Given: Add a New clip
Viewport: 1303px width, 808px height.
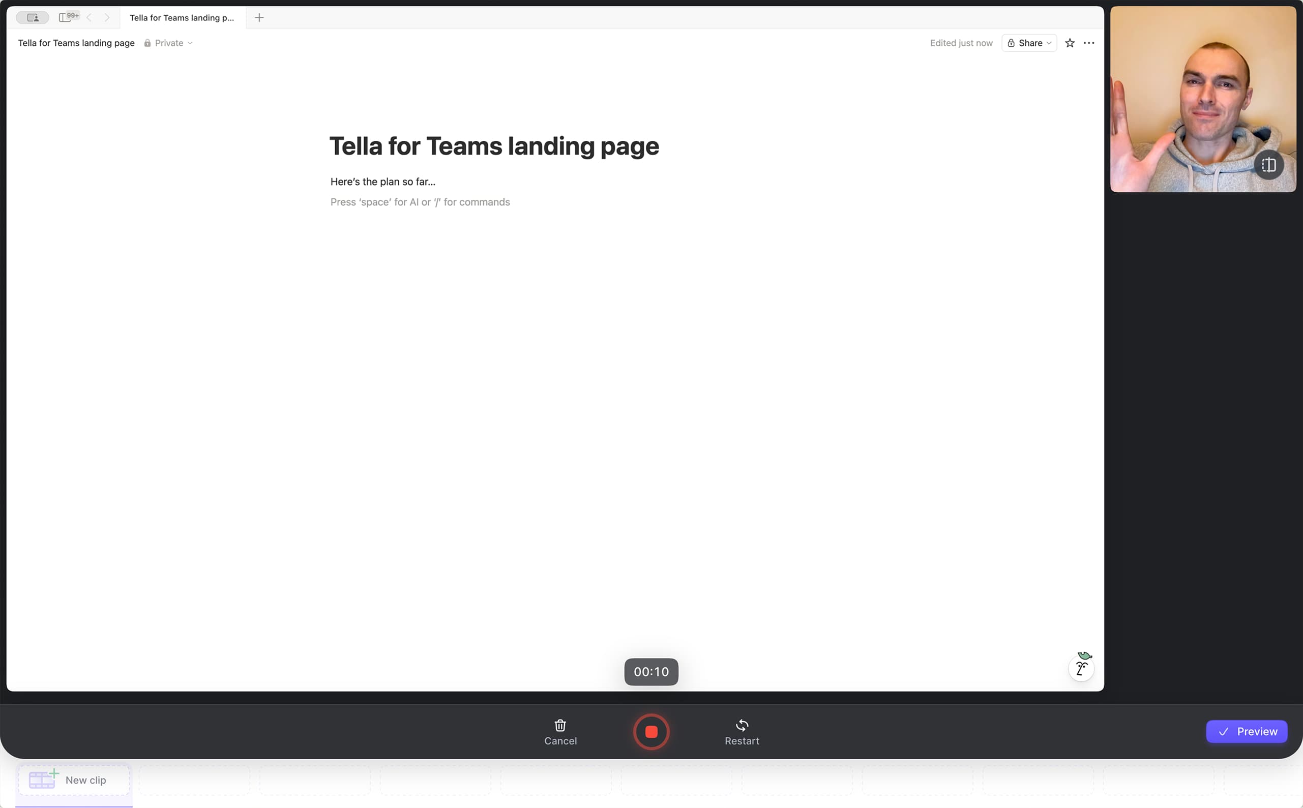Looking at the screenshot, I should tap(74, 780).
